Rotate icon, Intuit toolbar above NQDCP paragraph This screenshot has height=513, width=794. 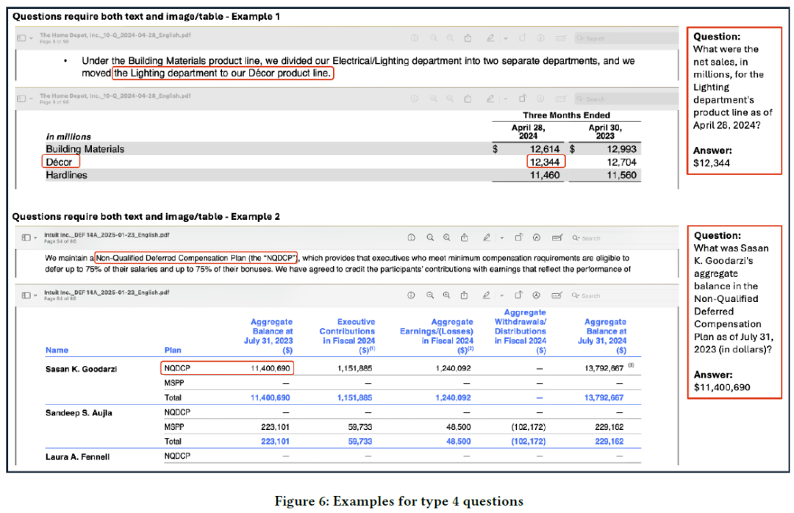tap(518, 237)
